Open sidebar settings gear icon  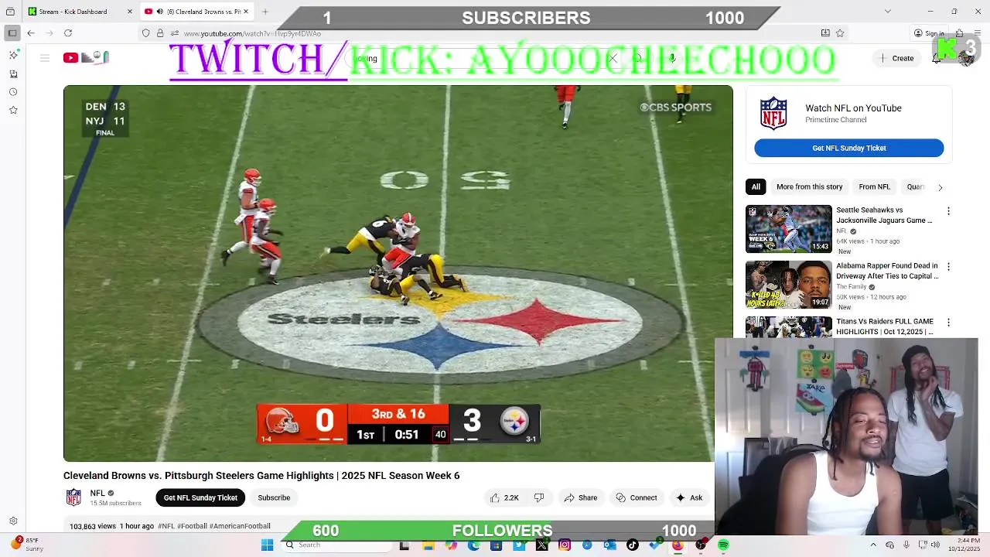[x=13, y=521]
